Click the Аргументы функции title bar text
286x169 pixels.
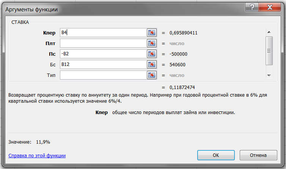coord(31,9)
